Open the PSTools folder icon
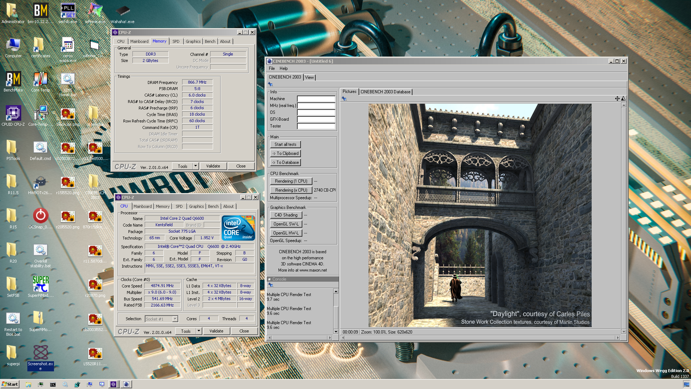The width and height of the screenshot is (691, 389). [13, 149]
